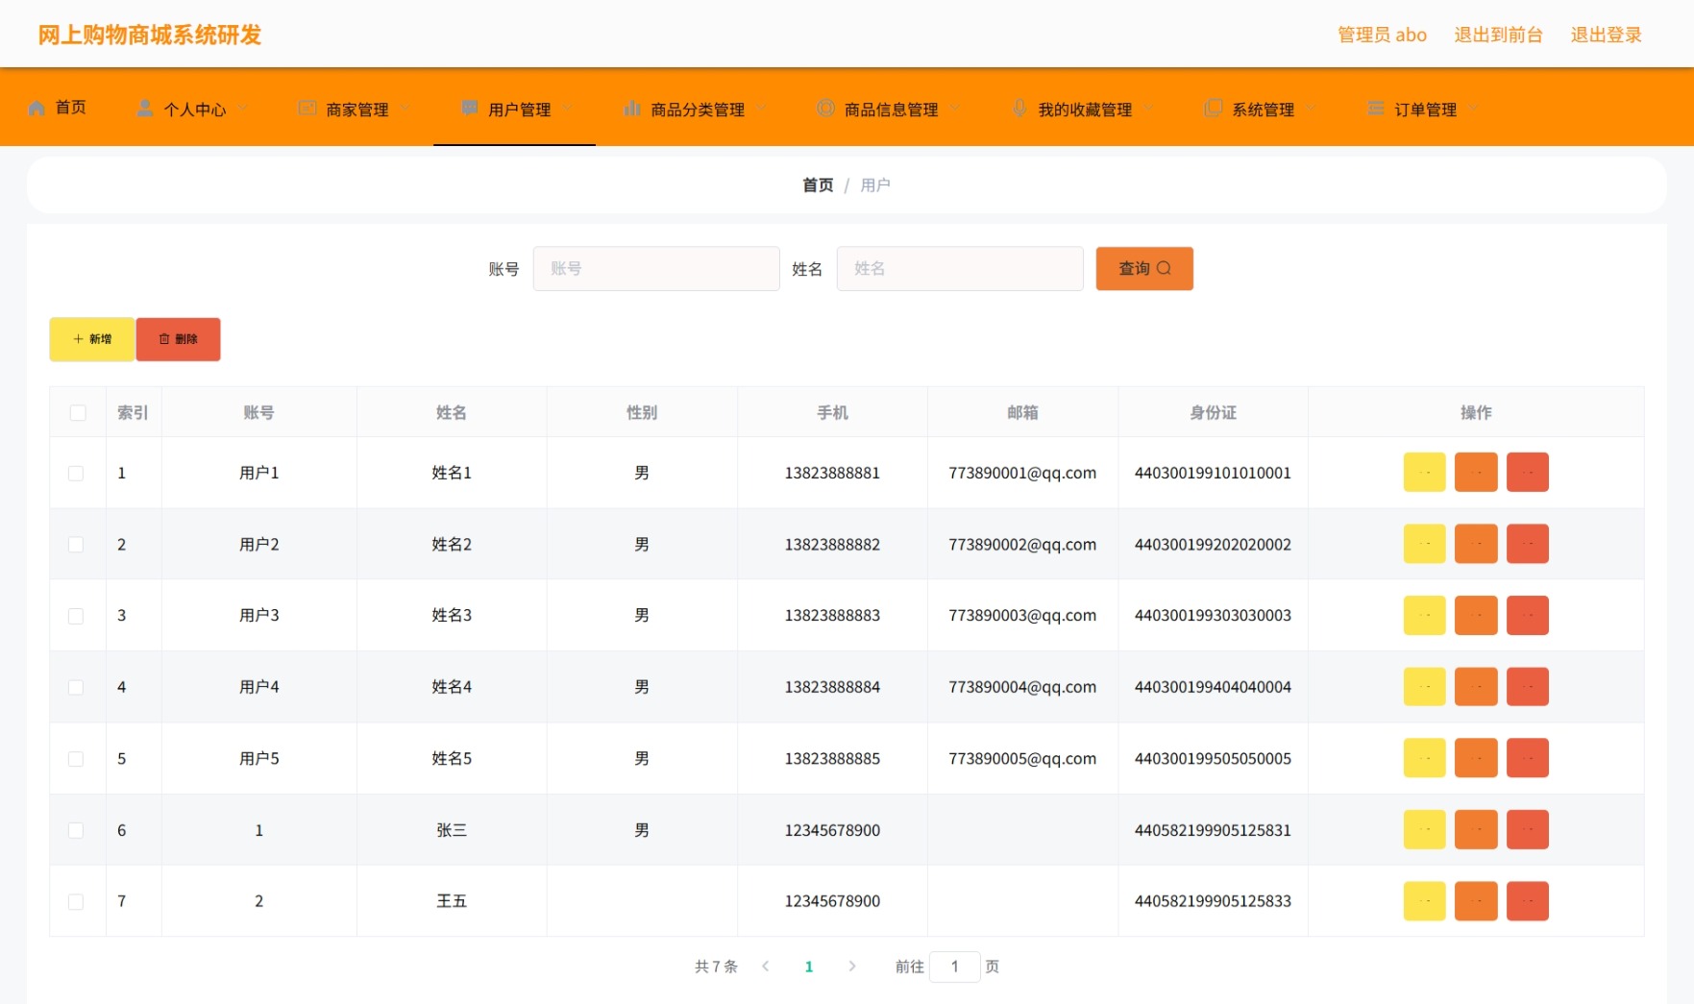Click the site title 网上购物商城系统研发

[x=150, y=35]
